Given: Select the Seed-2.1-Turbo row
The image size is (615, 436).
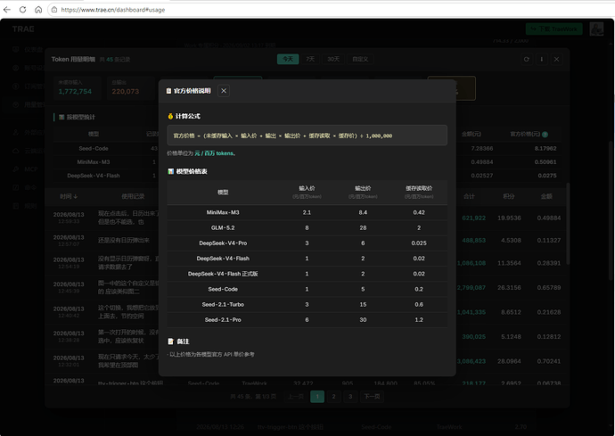Looking at the screenshot, I should 307,304.
